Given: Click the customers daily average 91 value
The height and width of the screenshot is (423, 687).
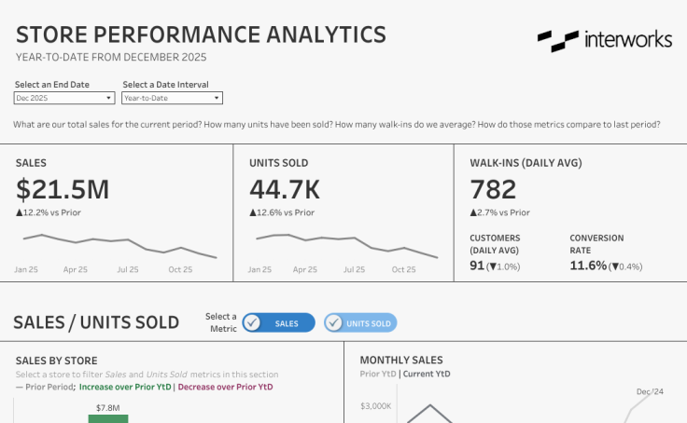Looking at the screenshot, I should click(x=477, y=266).
